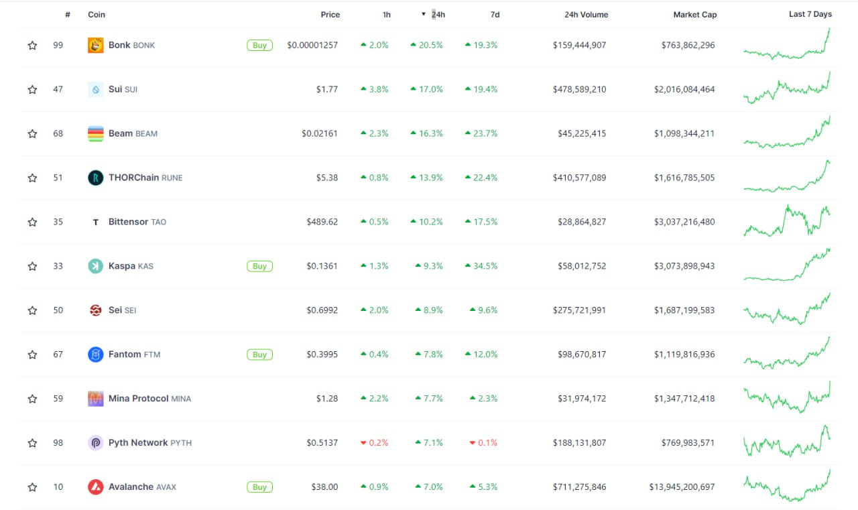Toggle the favorite star for Bonk

pos(32,46)
